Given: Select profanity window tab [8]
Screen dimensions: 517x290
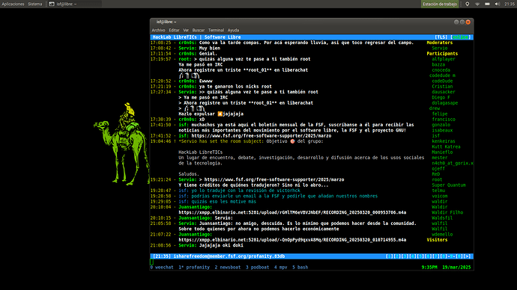Looking at the screenshot, I should pyautogui.click(x=444, y=256).
